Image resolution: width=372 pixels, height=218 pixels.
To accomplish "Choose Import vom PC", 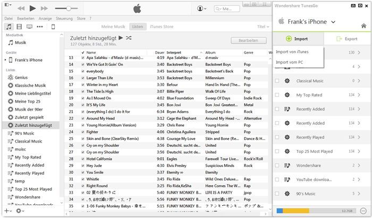I will (x=289, y=62).
